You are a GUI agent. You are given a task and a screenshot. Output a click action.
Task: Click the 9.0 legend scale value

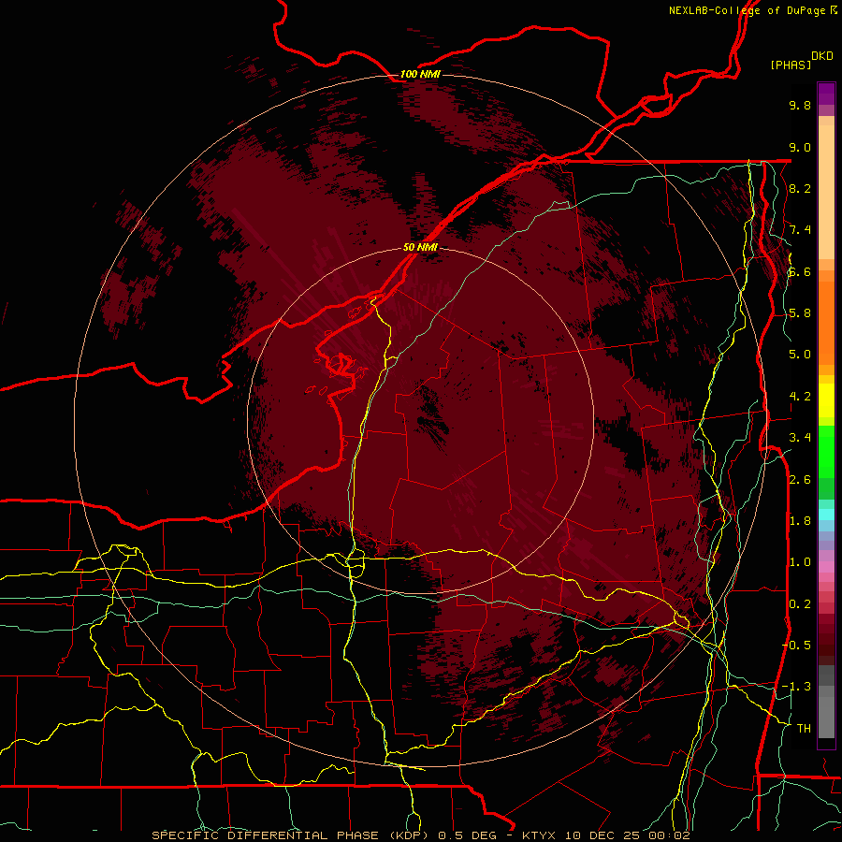(x=800, y=147)
